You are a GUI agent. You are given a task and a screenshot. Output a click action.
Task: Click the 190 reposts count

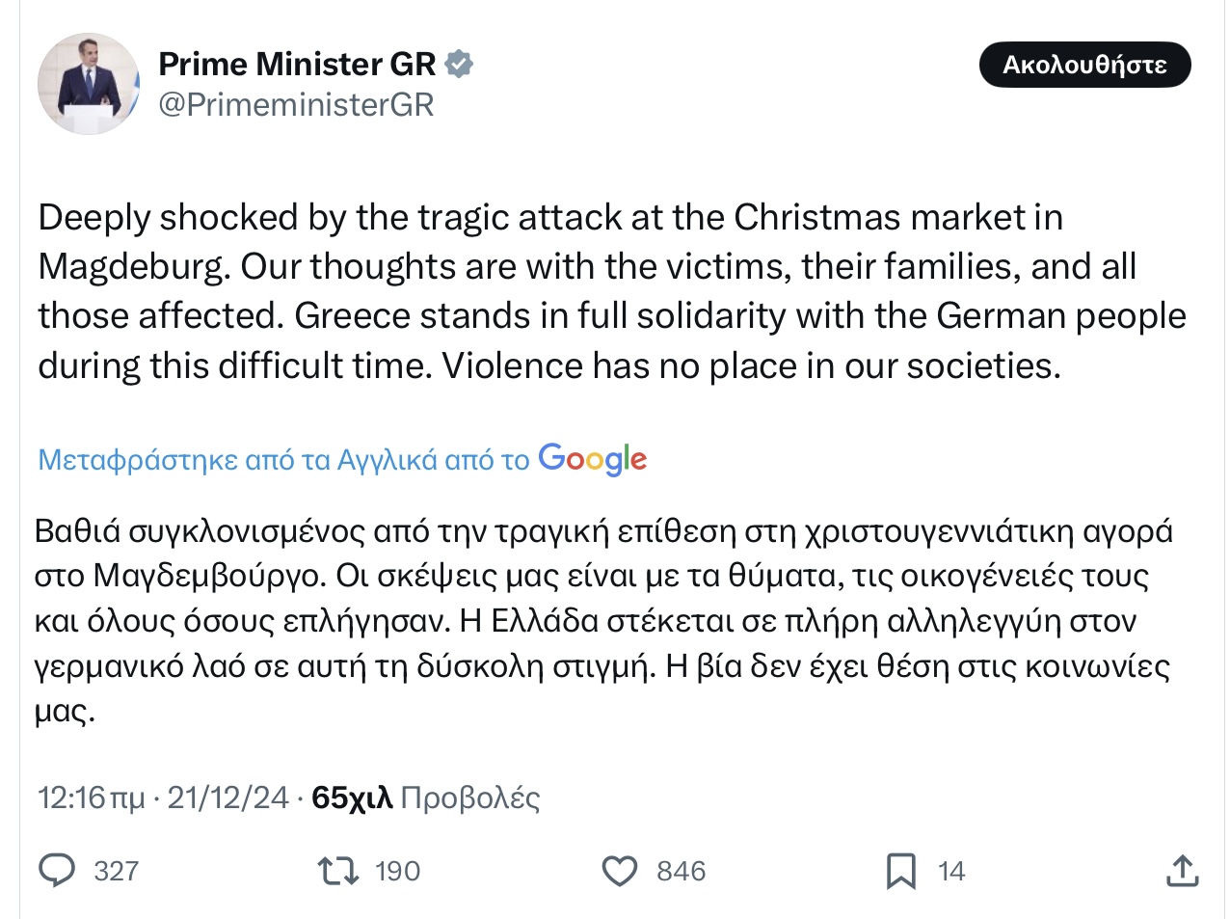click(x=397, y=872)
